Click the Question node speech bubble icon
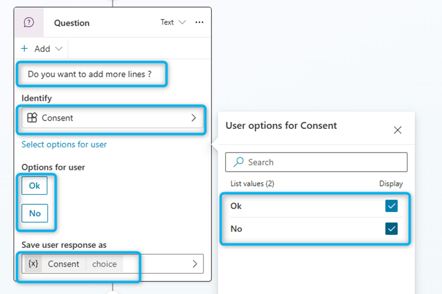 click(28, 23)
